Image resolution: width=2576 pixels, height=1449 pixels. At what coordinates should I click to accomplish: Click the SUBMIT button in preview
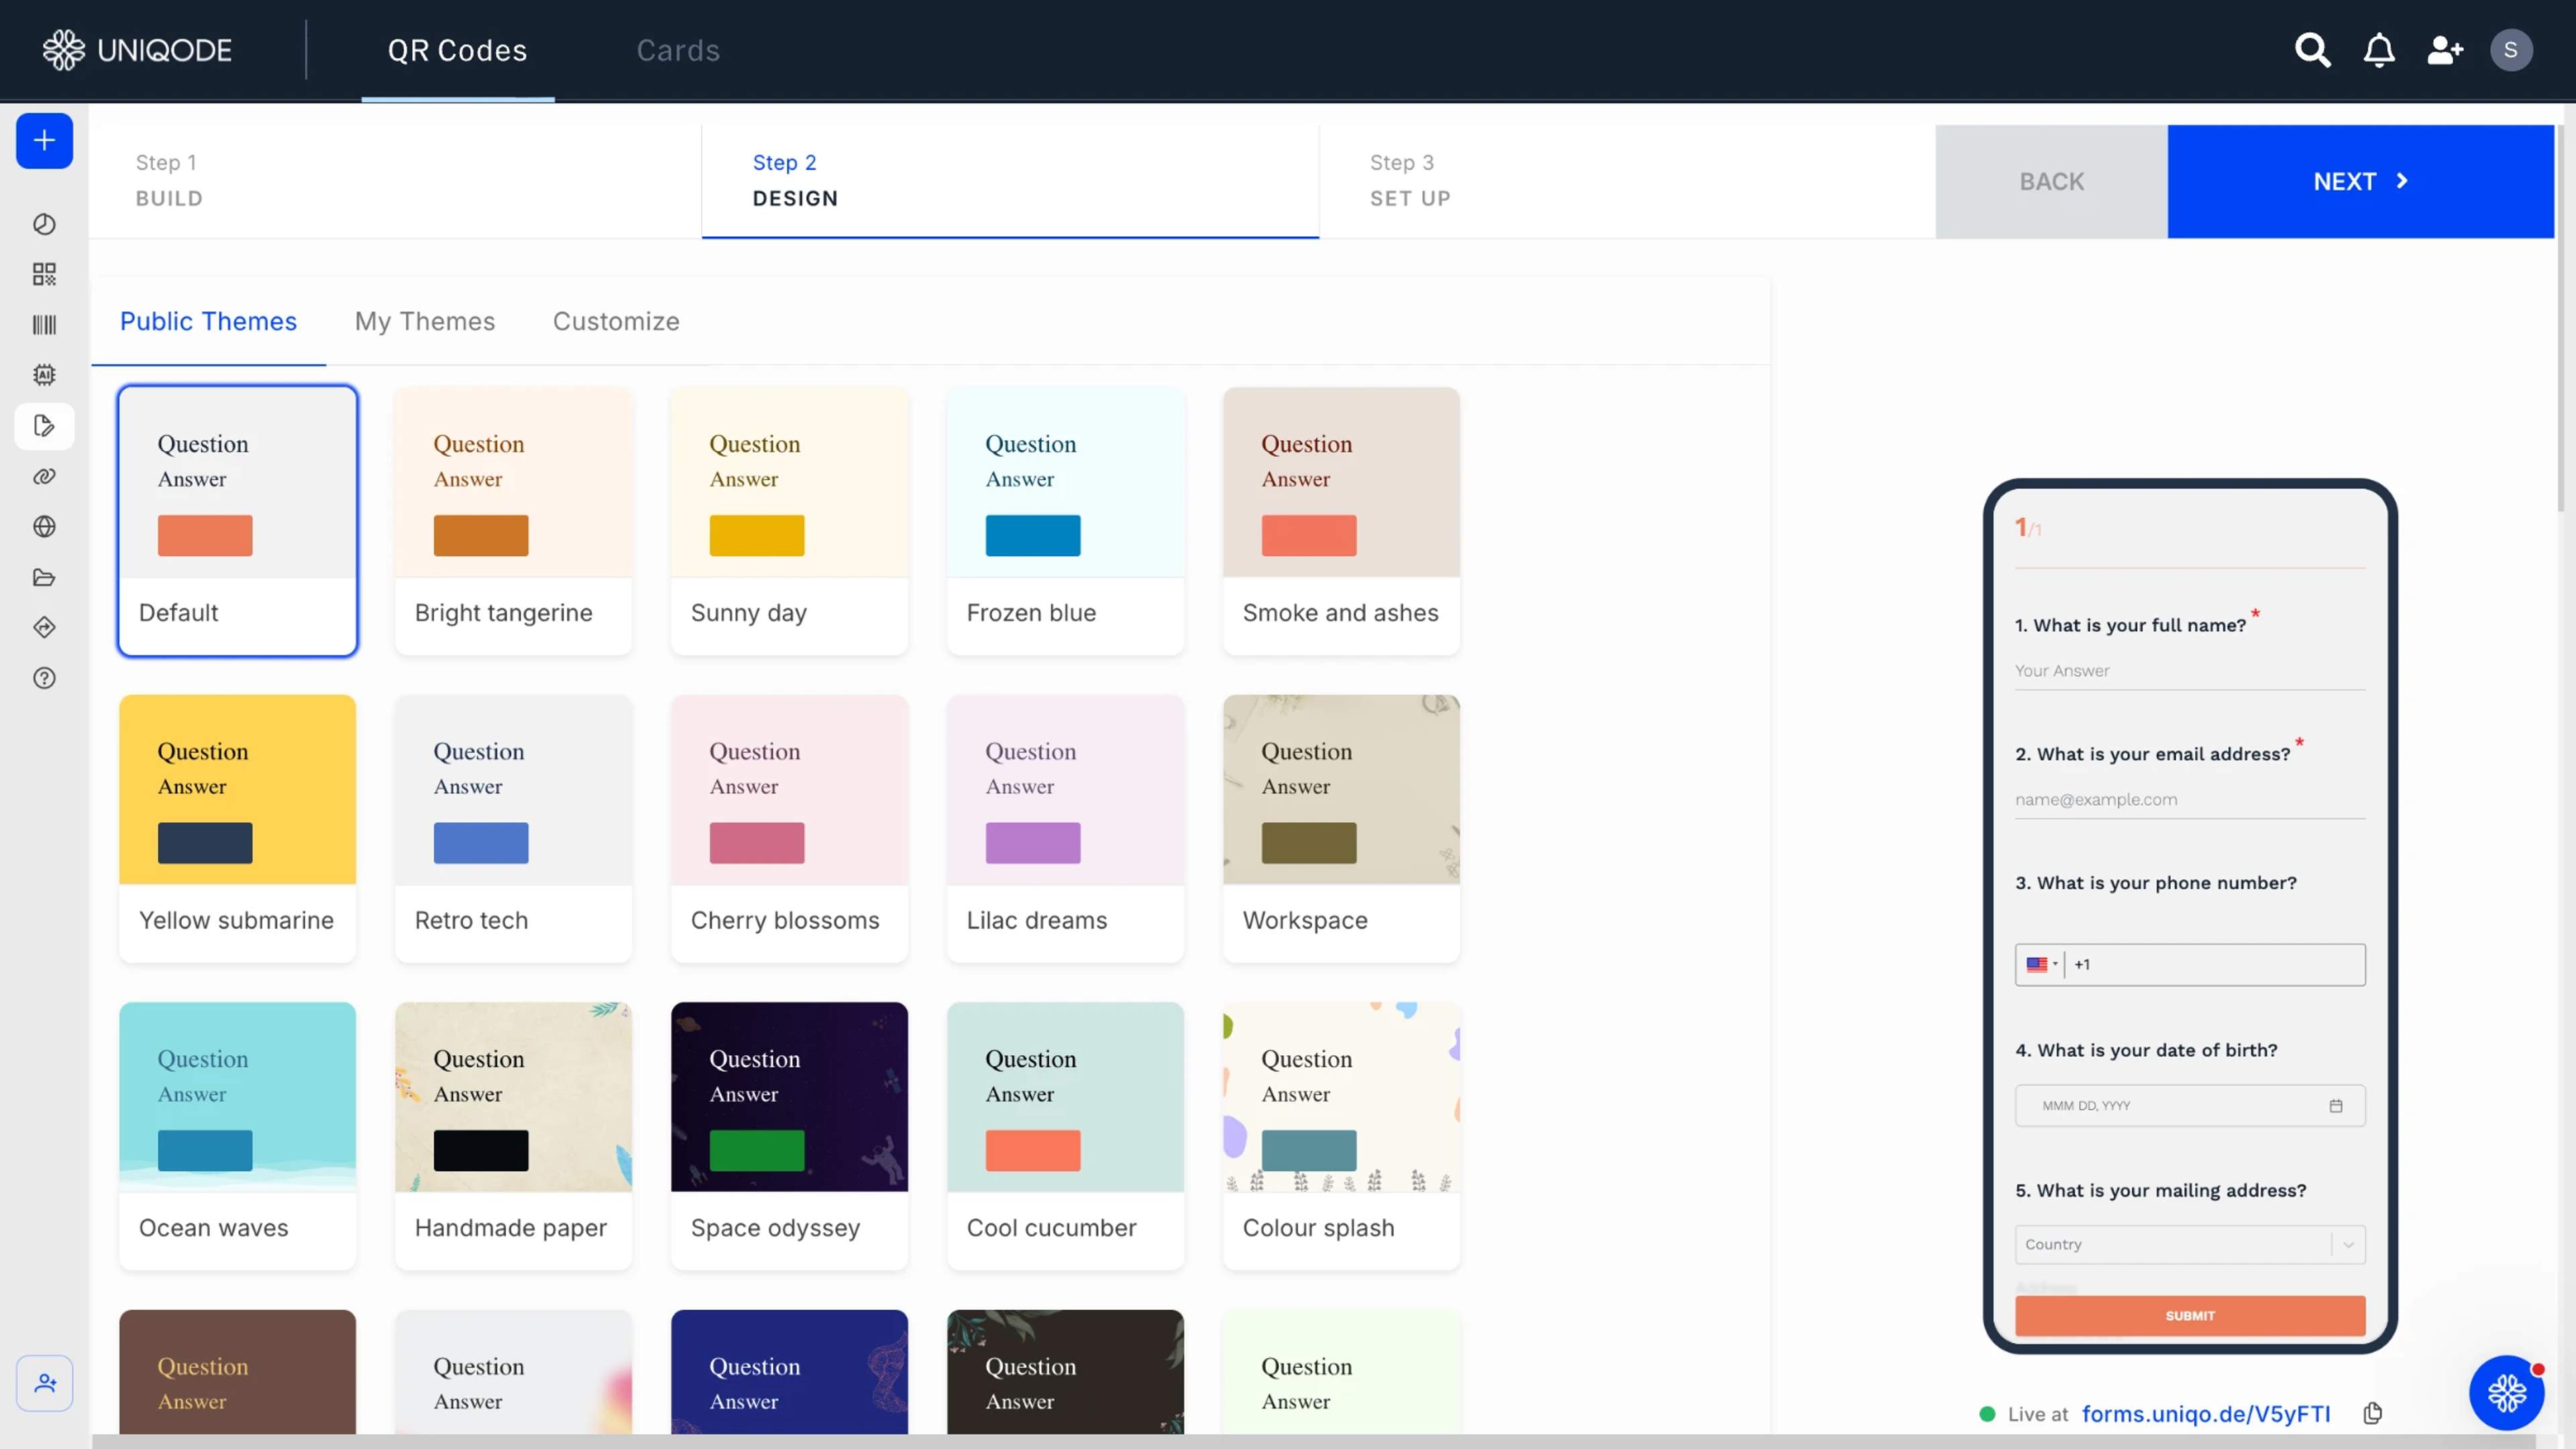(2190, 1316)
